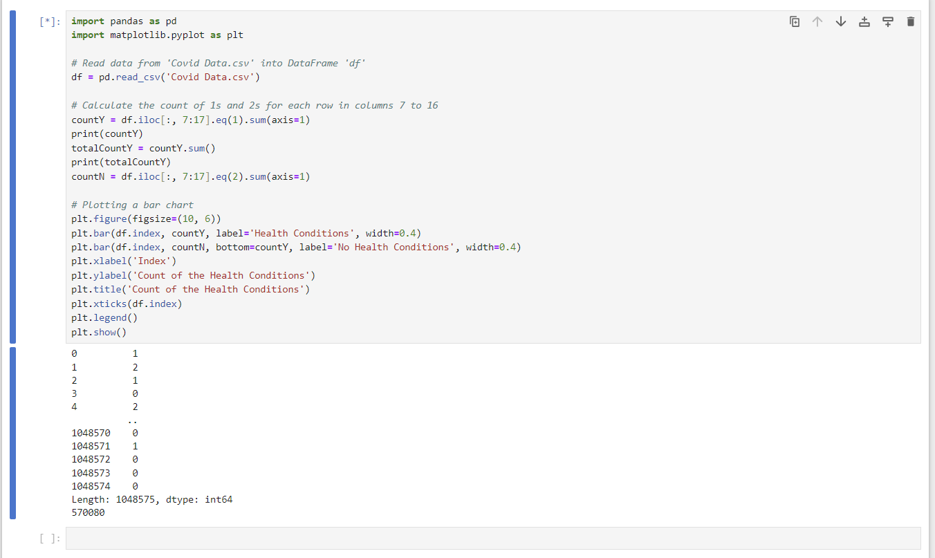The height and width of the screenshot is (558, 935).
Task: Click the '# Plotting a bar chart' comment
Action: click(132, 205)
